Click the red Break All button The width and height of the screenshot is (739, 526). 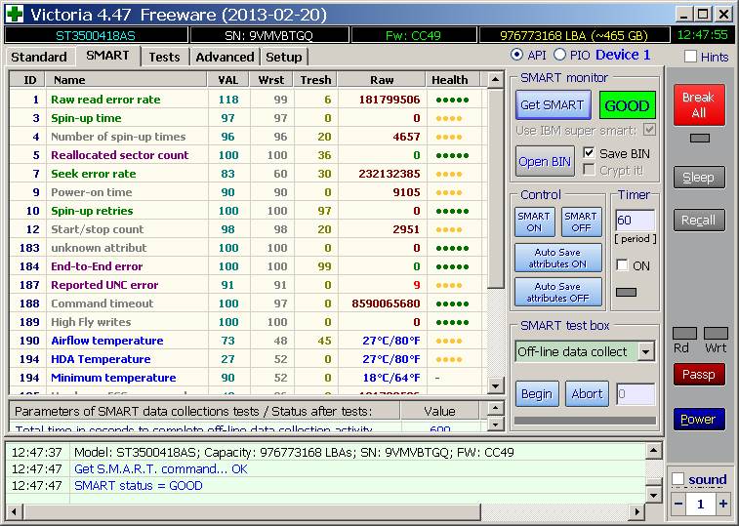698,105
